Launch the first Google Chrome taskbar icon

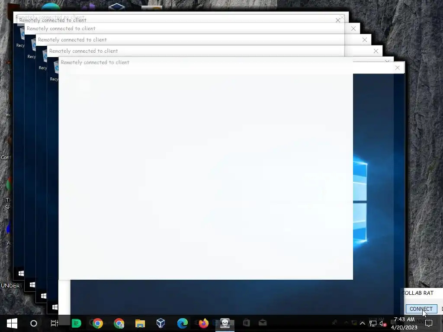[97, 323]
